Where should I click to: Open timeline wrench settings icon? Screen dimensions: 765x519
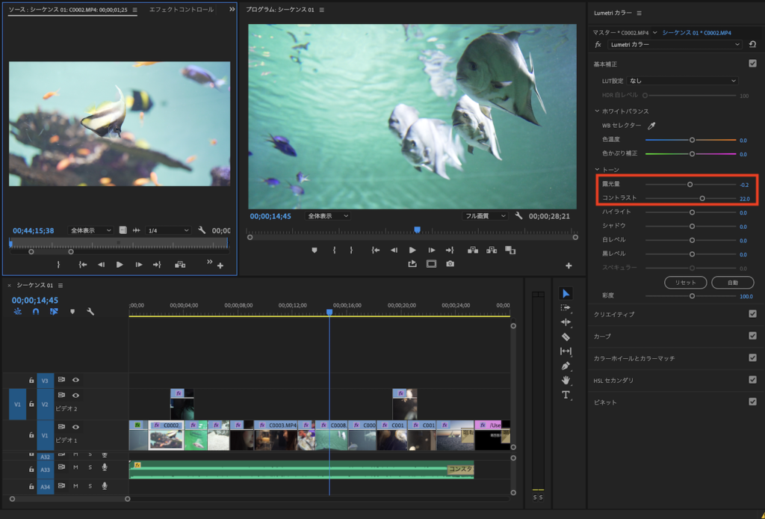coord(90,312)
